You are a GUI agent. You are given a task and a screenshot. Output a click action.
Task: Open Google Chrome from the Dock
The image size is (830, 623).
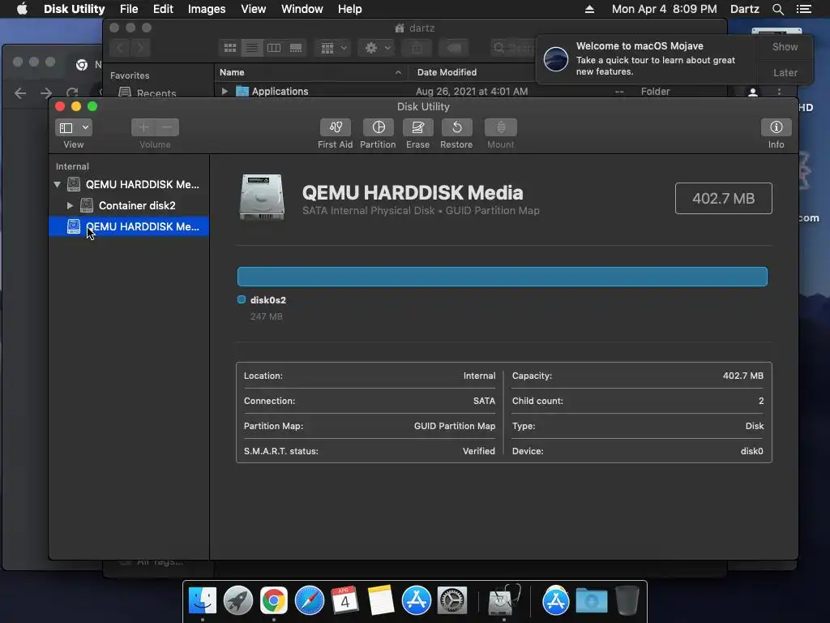click(274, 601)
